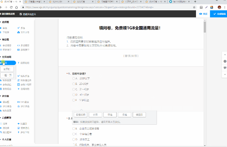
Task: Go to the browser home page
Action: click(16, 7)
